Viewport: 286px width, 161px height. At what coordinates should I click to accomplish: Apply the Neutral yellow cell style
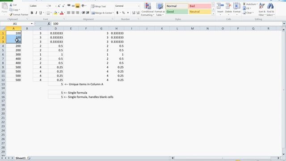click(x=200, y=12)
